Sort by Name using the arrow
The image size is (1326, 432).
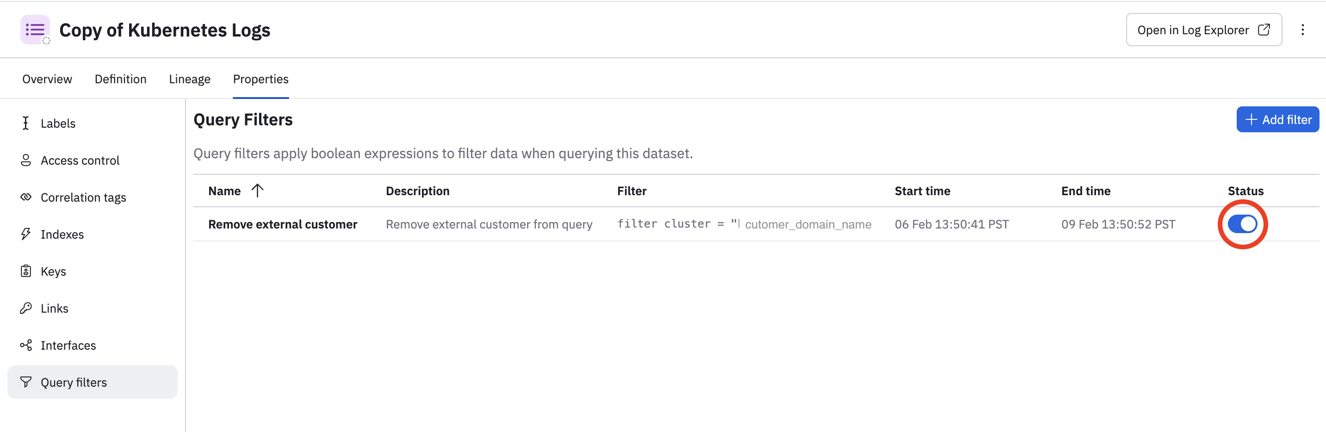pos(257,191)
